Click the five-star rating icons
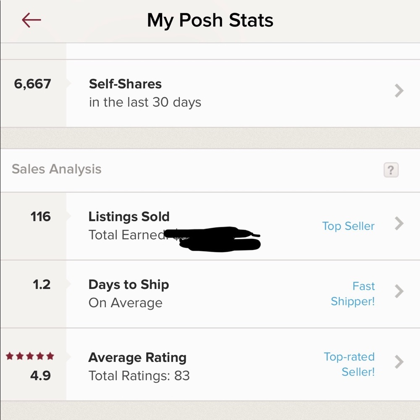 pyautogui.click(x=30, y=356)
